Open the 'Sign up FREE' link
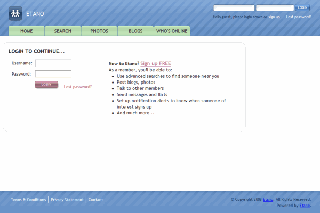Screen dimensions: 320x213 click(x=156, y=63)
